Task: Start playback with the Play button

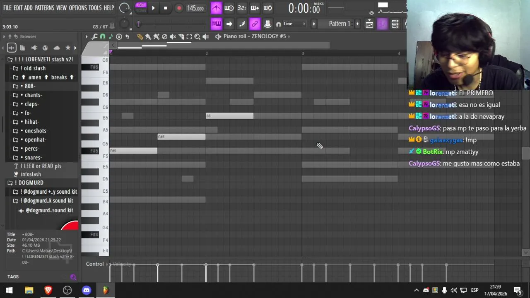Action: click(153, 8)
